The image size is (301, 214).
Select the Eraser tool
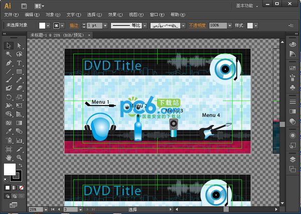pos(19,88)
